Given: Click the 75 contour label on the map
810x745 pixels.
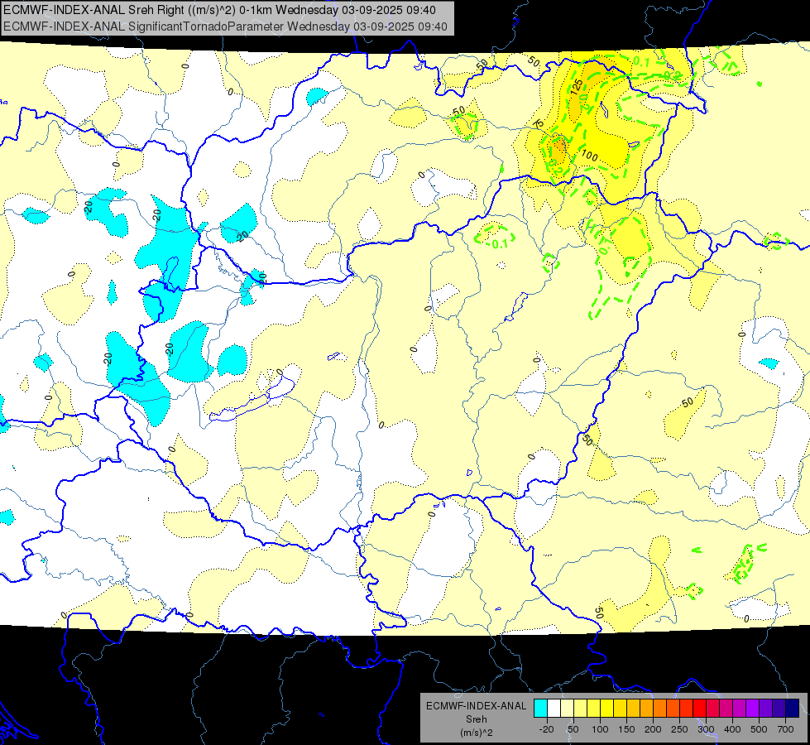Looking at the screenshot, I should tap(539, 123).
